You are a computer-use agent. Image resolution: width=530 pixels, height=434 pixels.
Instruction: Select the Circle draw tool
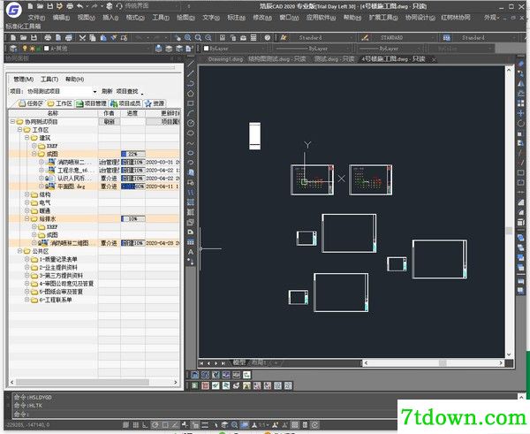pyautogui.click(x=191, y=123)
